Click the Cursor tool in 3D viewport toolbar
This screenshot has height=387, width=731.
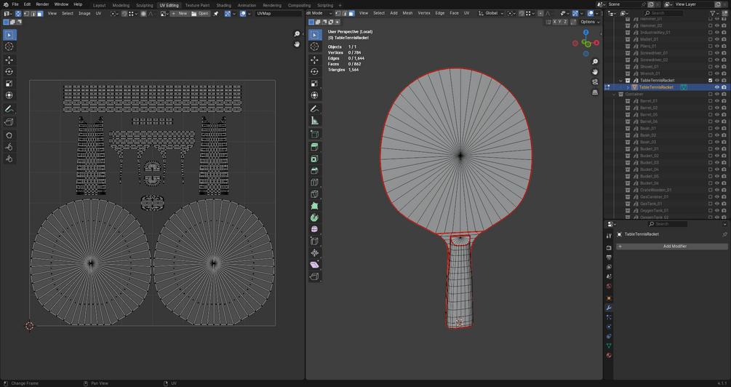pyautogui.click(x=314, y=47)
